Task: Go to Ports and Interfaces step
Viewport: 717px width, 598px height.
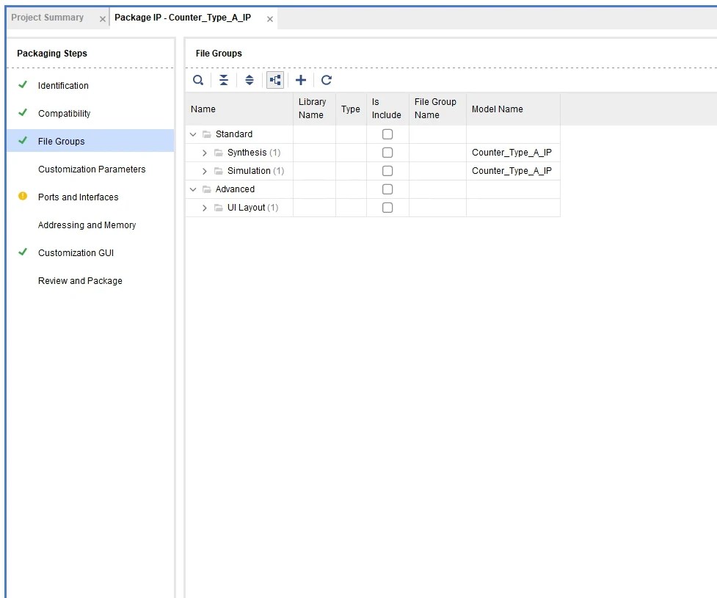Action: [x=79, y=197]
